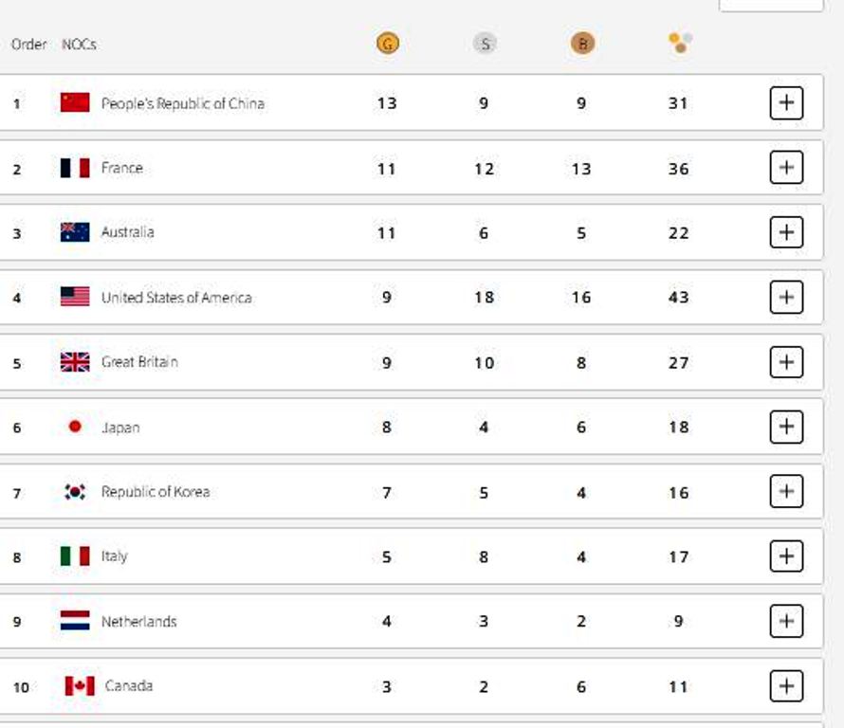This screenshot has width=844, height=728.
Task: Click the silver medal column icon
Action: click(485, 43)
